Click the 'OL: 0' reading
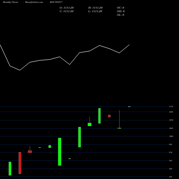 [121, 15]
